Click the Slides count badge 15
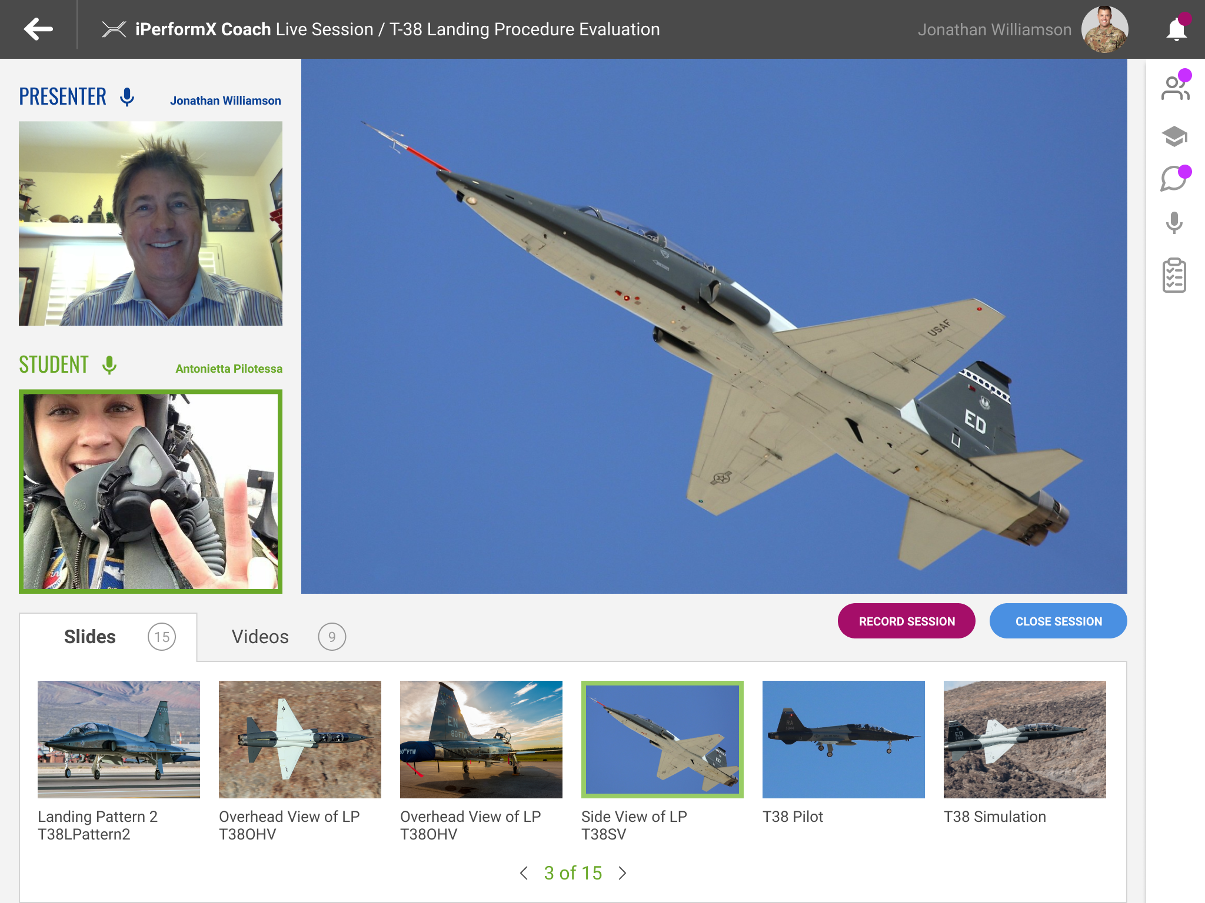This screenshot has height=903, width=1205. pyautogui.click(x=162, y=637)
